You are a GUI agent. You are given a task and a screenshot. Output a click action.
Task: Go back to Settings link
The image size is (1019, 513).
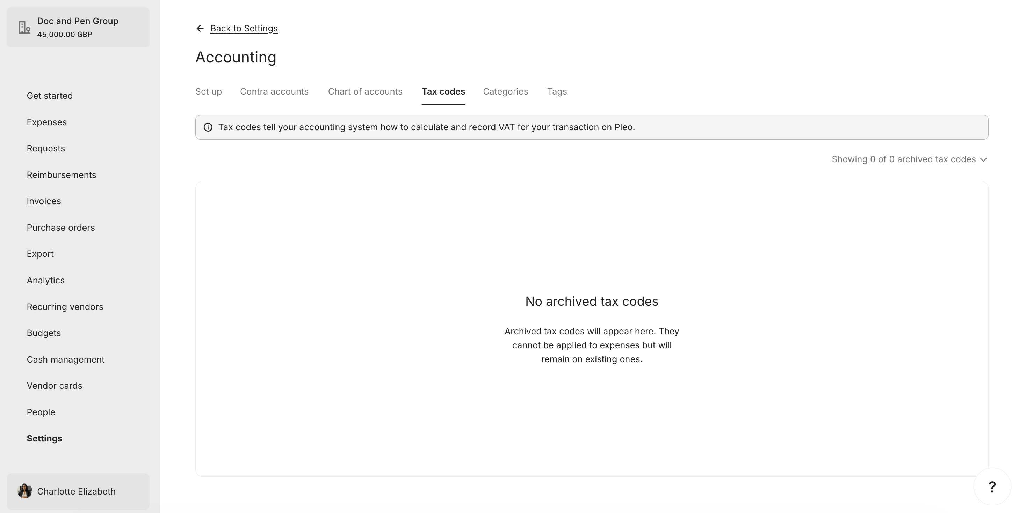(244, 28)
